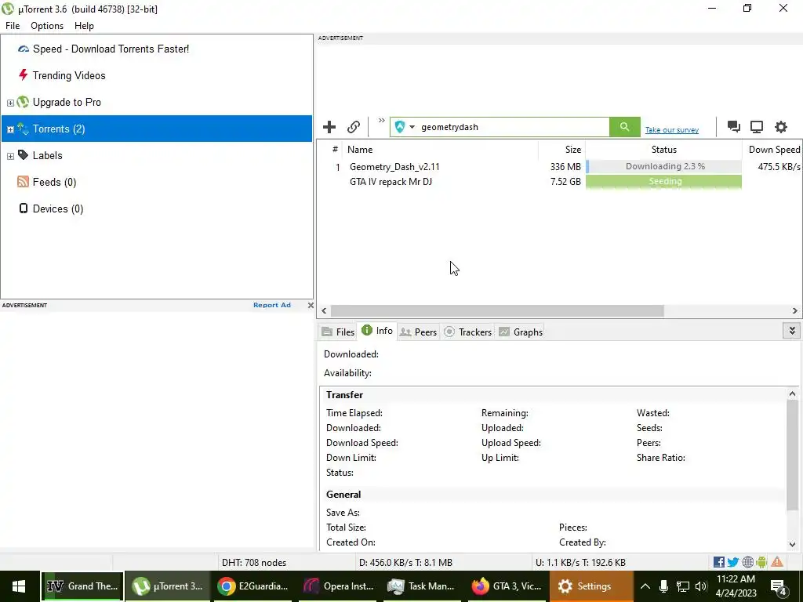Switch to Opera Installer in the taskbar
This screenshot has height=602, width=803.
[339, 586]
